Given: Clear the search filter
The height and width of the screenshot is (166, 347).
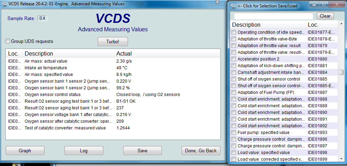Looking at the screenshot, I should pyautogui.click(x=325, y=16).
